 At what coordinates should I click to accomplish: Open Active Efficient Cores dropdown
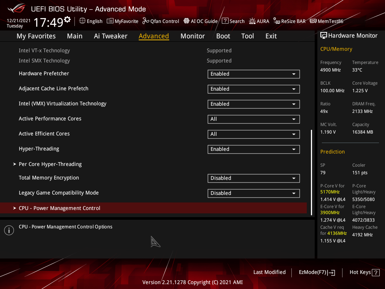tap(254, 134)
